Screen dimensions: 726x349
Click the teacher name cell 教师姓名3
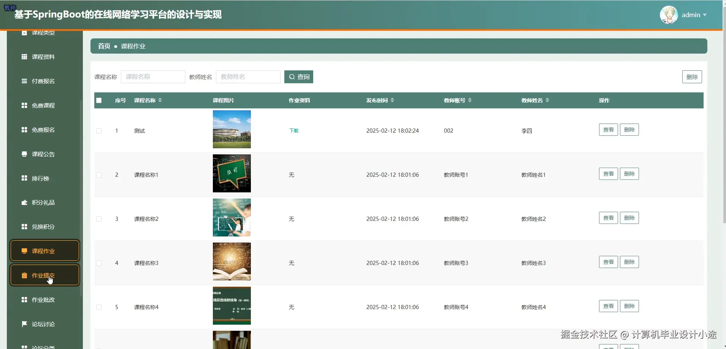[x=534, y=263]
